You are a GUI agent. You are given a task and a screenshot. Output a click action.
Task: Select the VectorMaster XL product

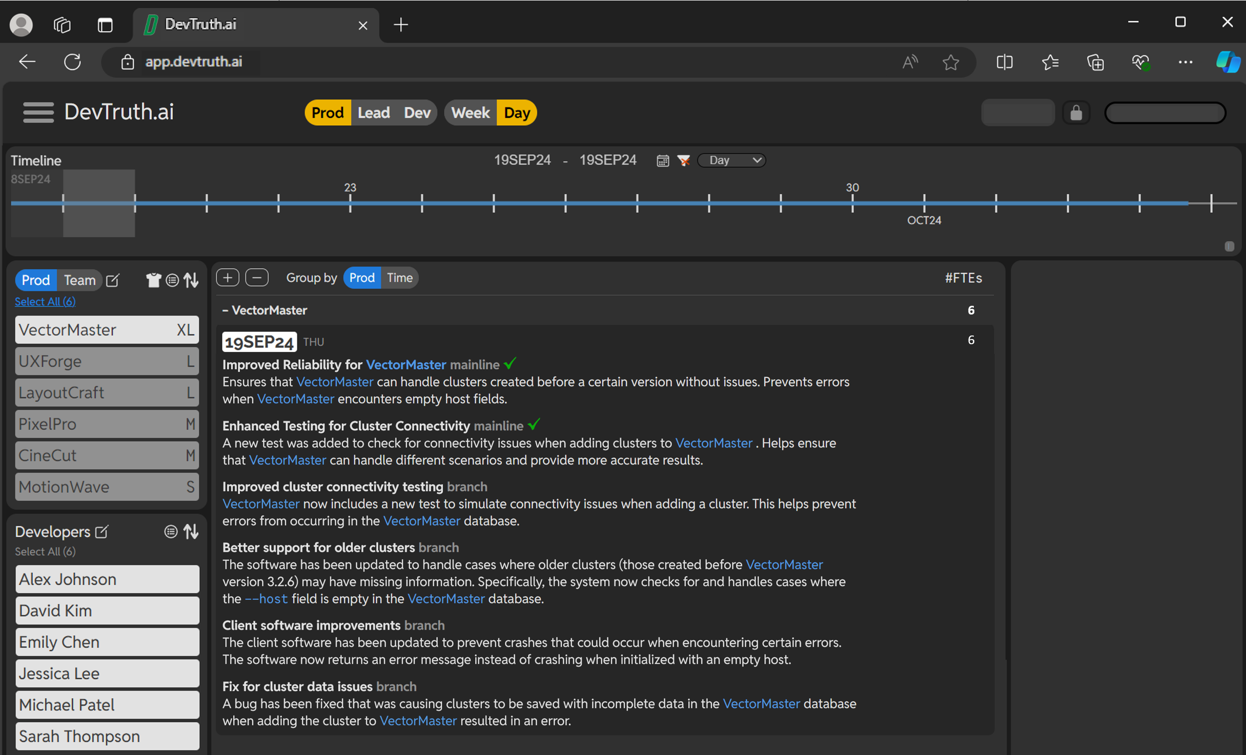coord(107,329)
